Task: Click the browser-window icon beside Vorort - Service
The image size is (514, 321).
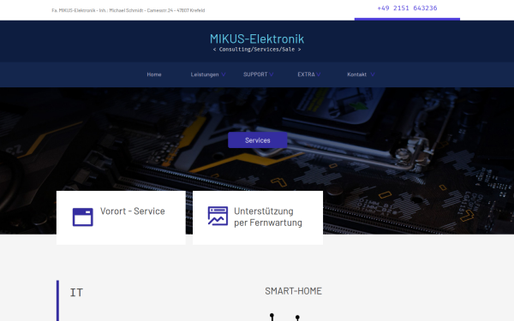Action: 82,217
